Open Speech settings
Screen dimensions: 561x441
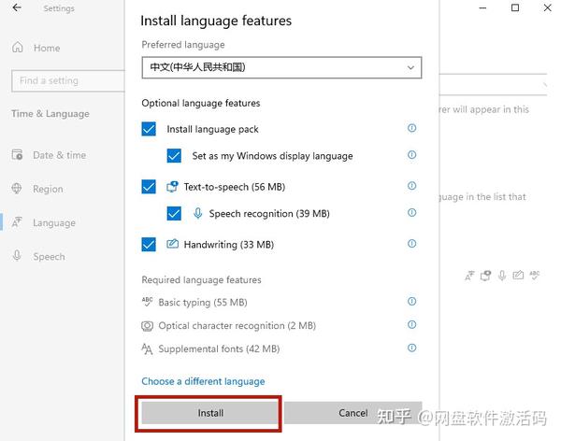tap(38, 256)
